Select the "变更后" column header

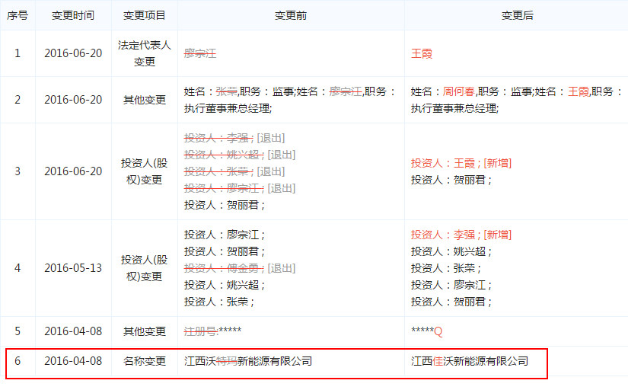pos(517,15)
